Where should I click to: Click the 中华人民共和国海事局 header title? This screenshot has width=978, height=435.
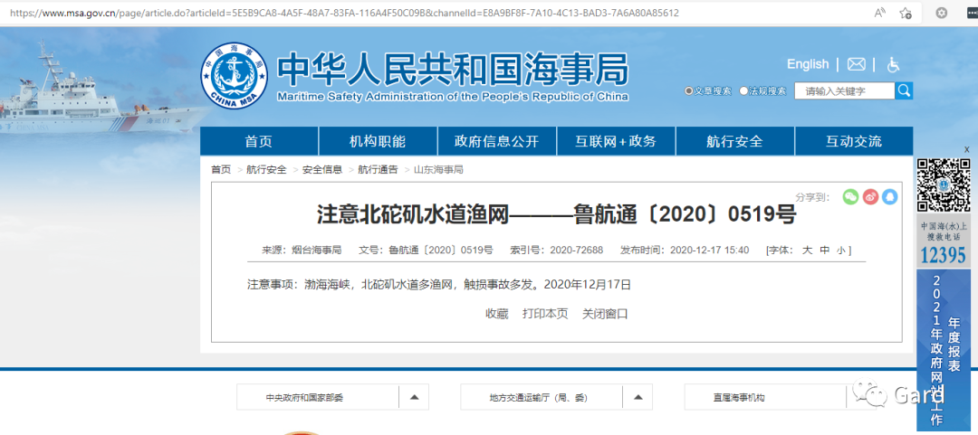click(x=452, y=69)
